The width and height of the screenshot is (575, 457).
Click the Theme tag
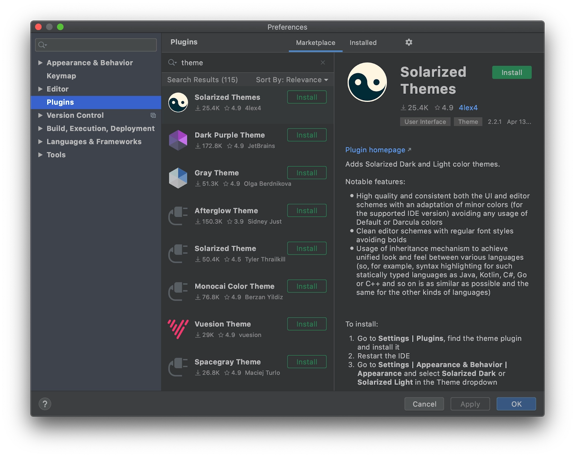[x=468, y=122]
